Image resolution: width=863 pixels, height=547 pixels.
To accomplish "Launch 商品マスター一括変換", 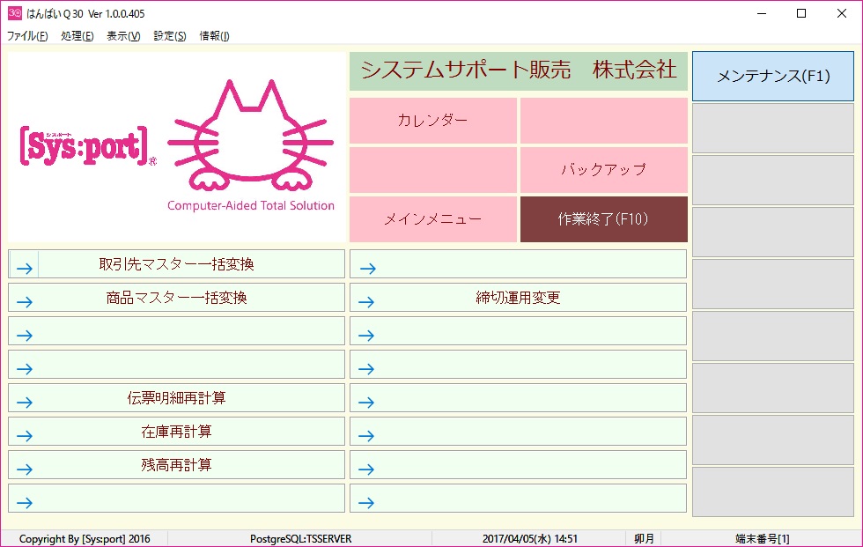I will click(x=177, y=298).
